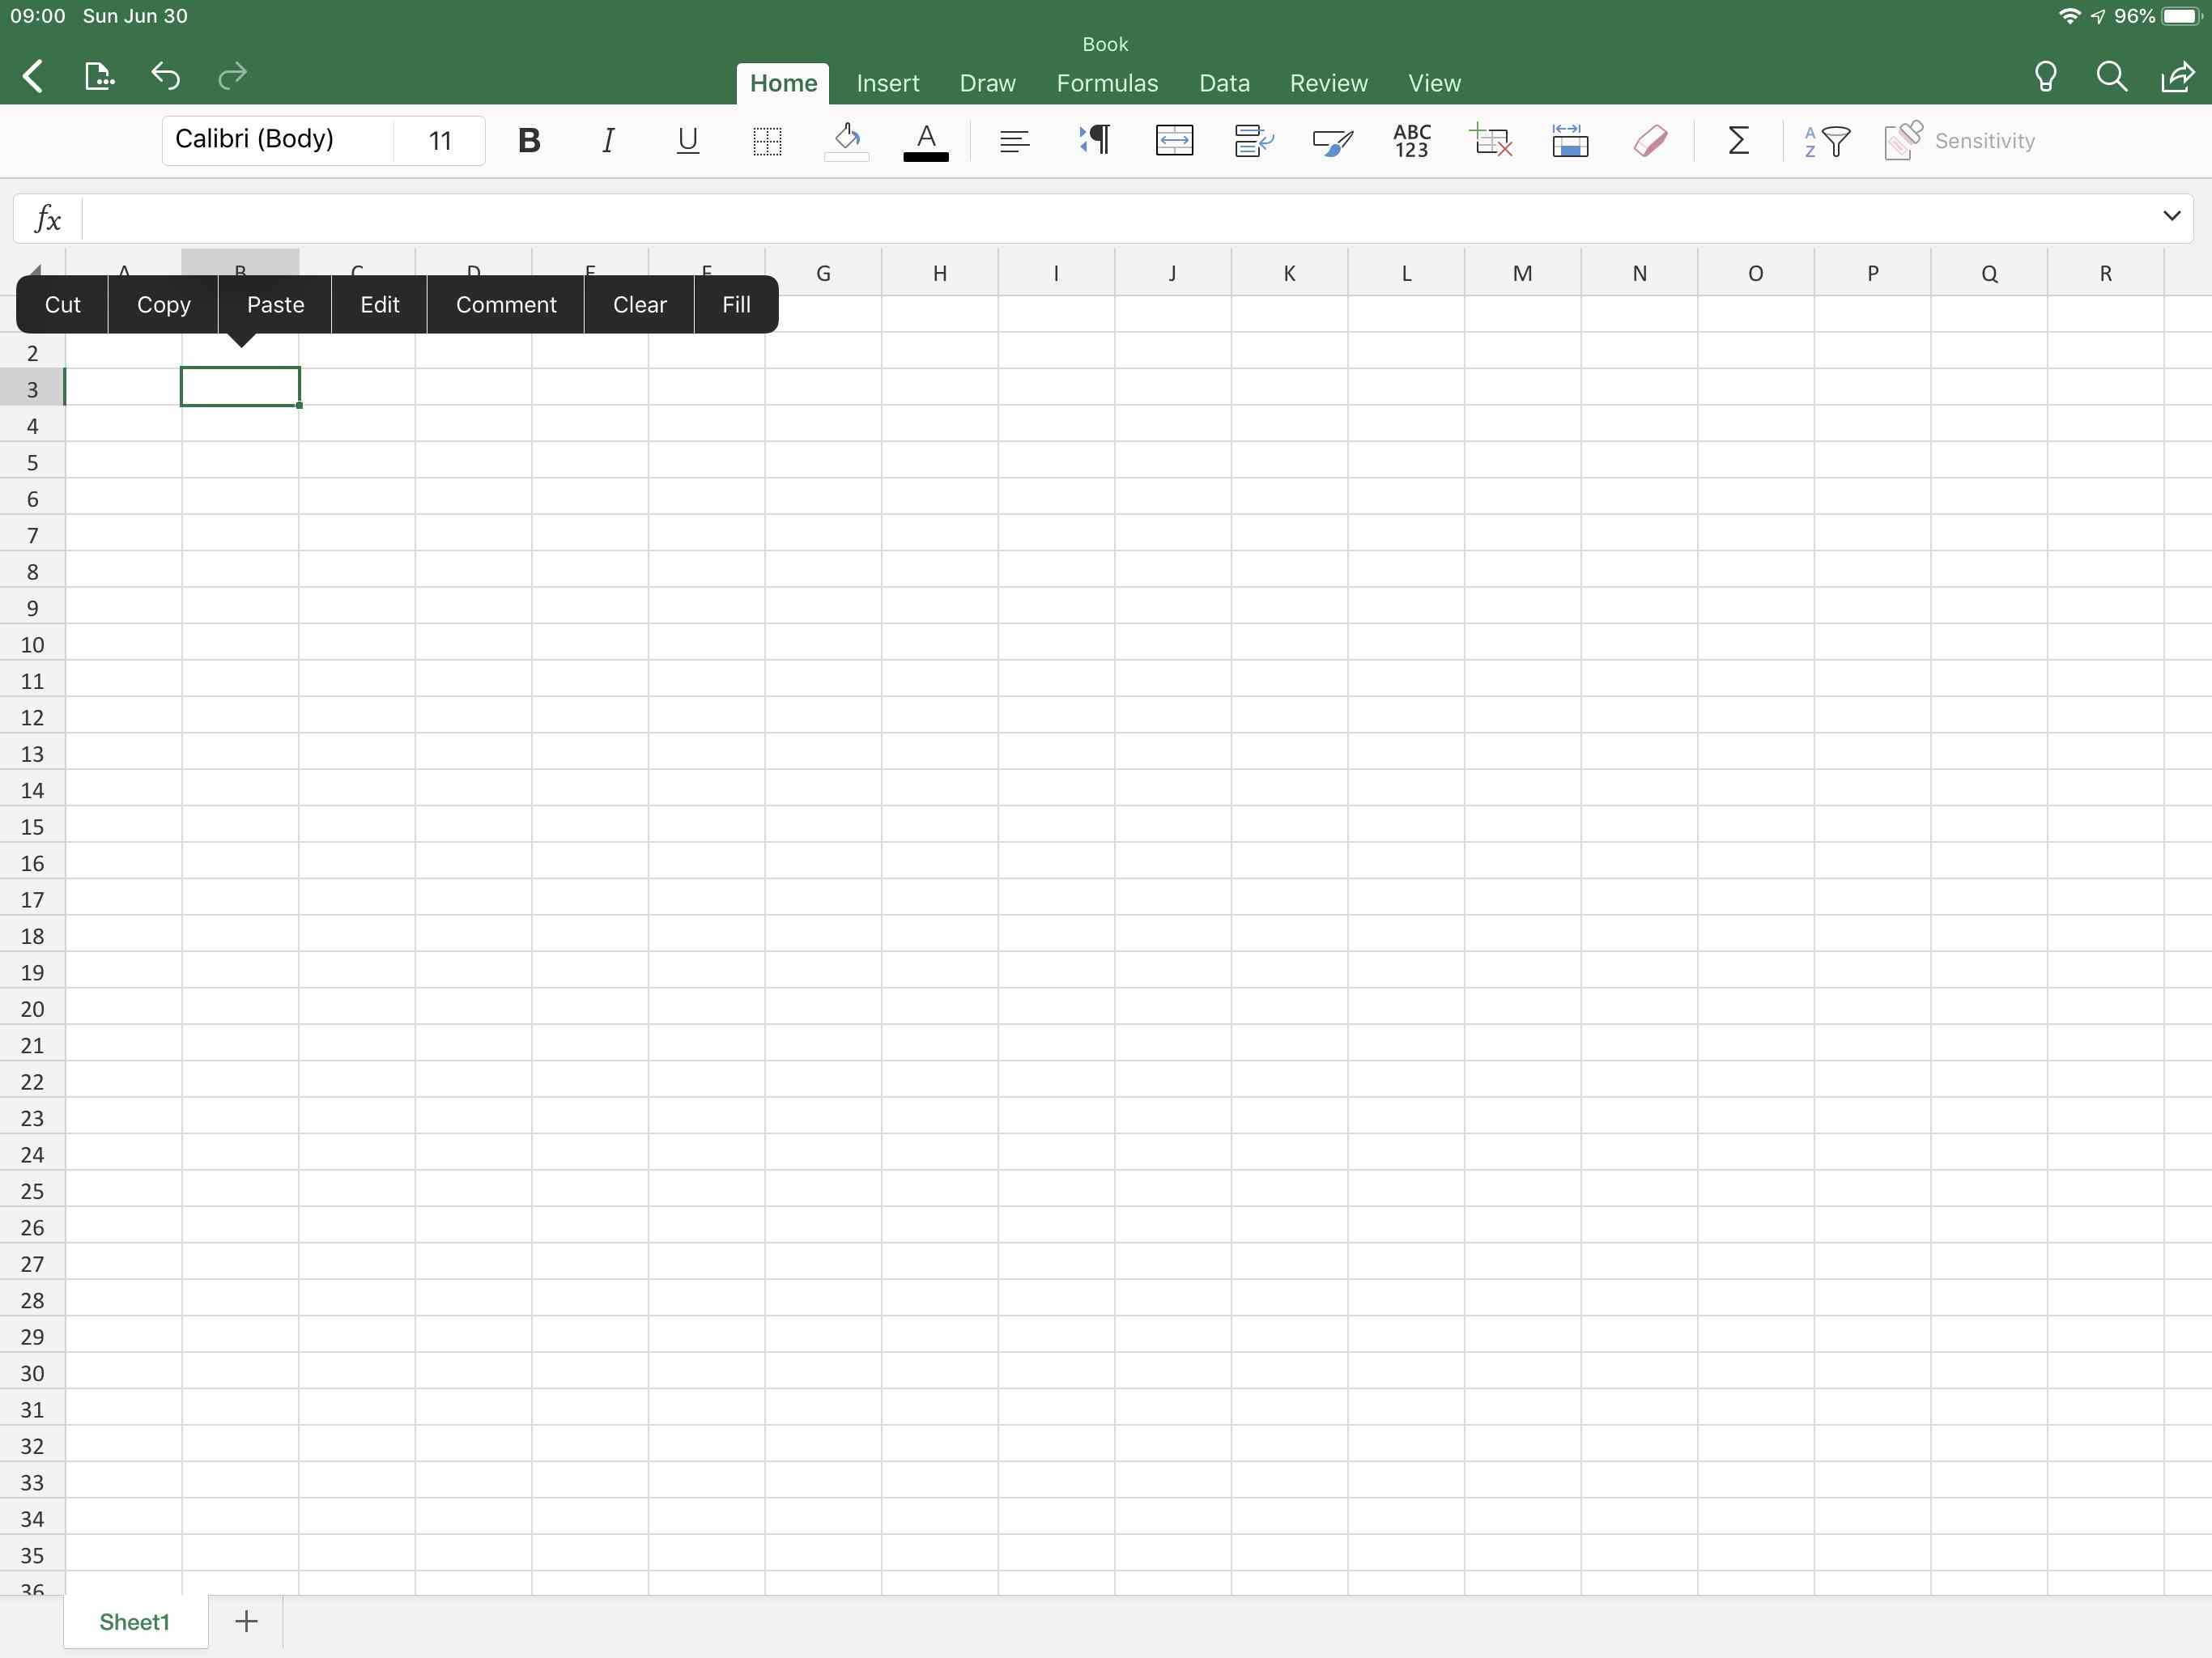2212x1658 pixels.
Task: Open the Share icon
Action: [x=2177, y=77]
